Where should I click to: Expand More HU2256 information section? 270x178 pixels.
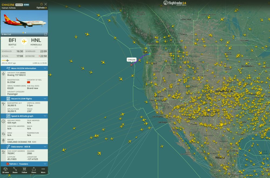coord(24,68)
